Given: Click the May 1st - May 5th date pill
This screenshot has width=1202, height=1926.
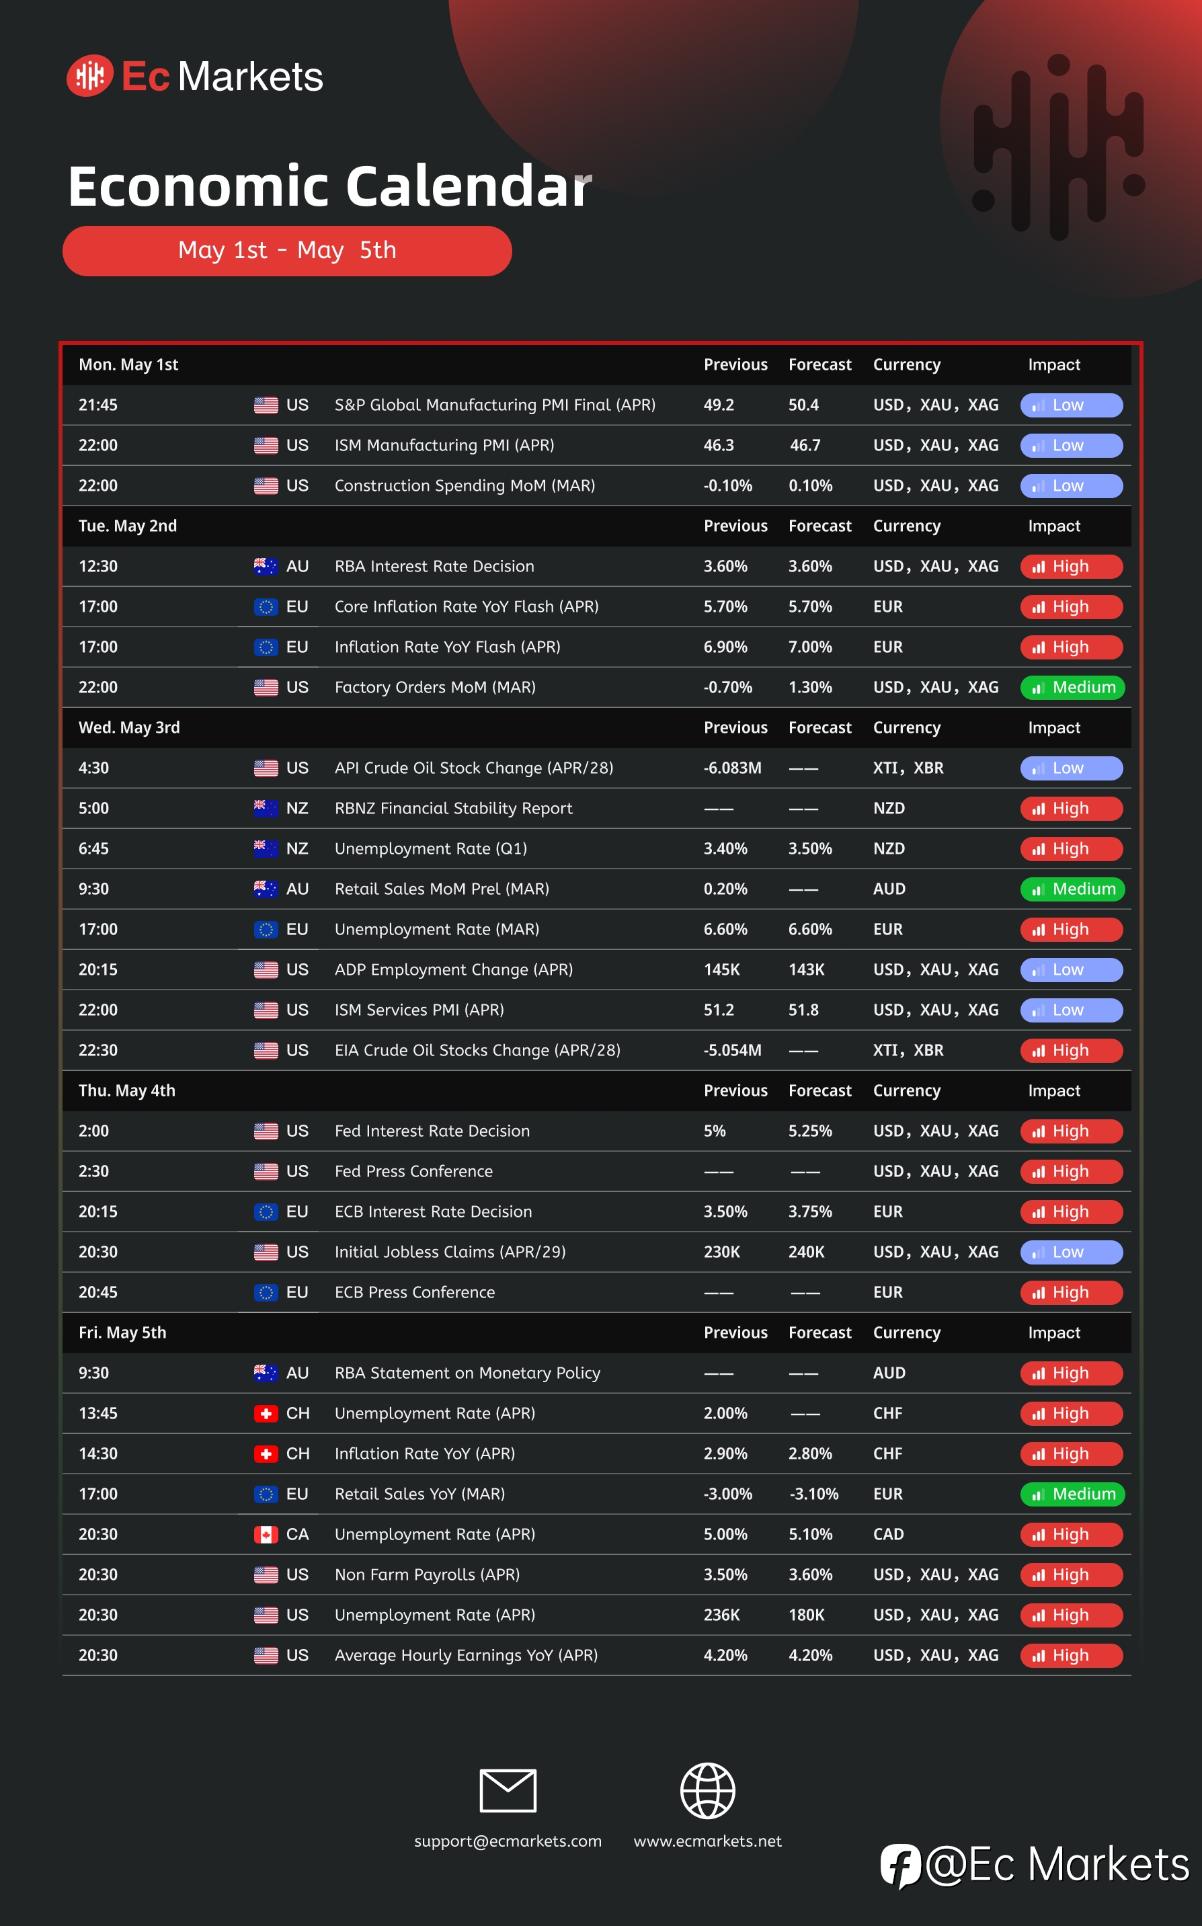Looking at the screenshot, I should tap(287, 250).
